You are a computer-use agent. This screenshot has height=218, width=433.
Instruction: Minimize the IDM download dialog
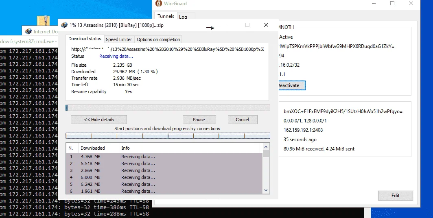click(x=229, y=25)
